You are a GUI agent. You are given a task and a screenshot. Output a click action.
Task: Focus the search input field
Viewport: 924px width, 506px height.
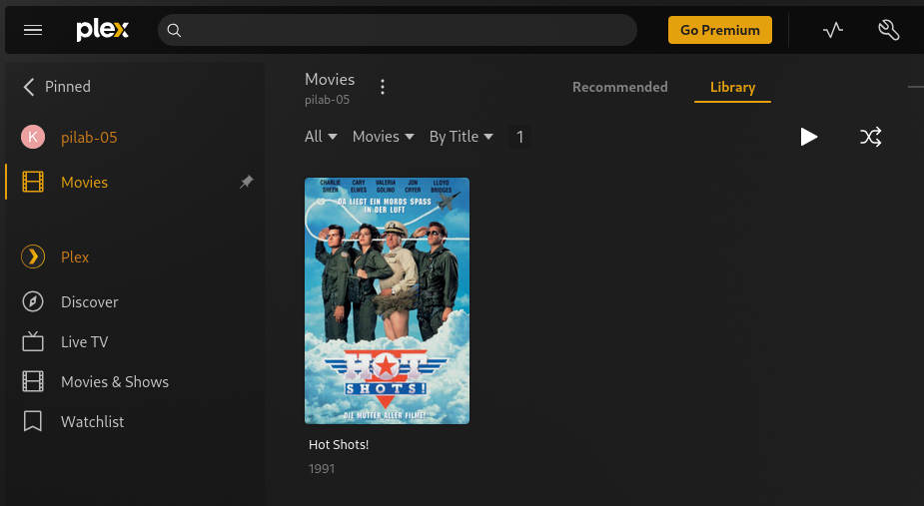(398, 30)
